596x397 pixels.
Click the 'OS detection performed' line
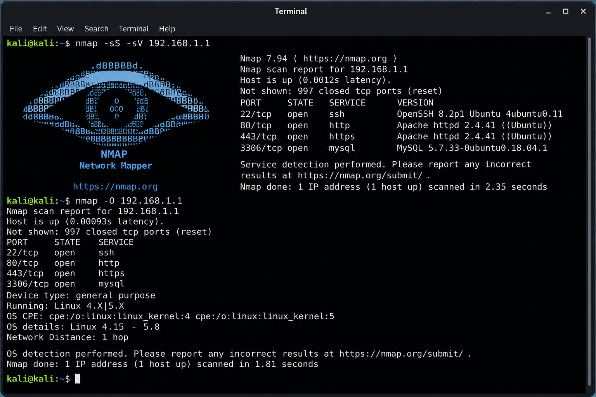[239, 354]
